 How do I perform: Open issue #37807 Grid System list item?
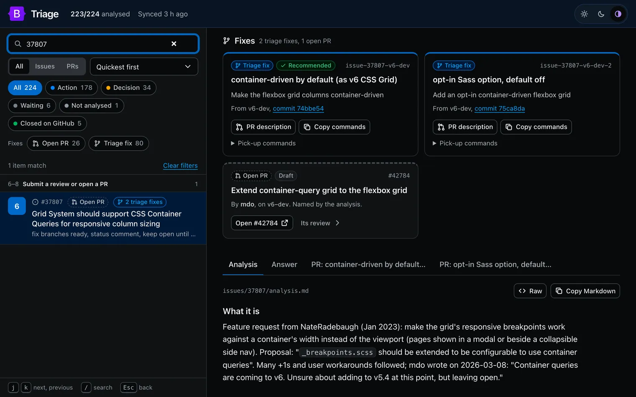[103, 218]
